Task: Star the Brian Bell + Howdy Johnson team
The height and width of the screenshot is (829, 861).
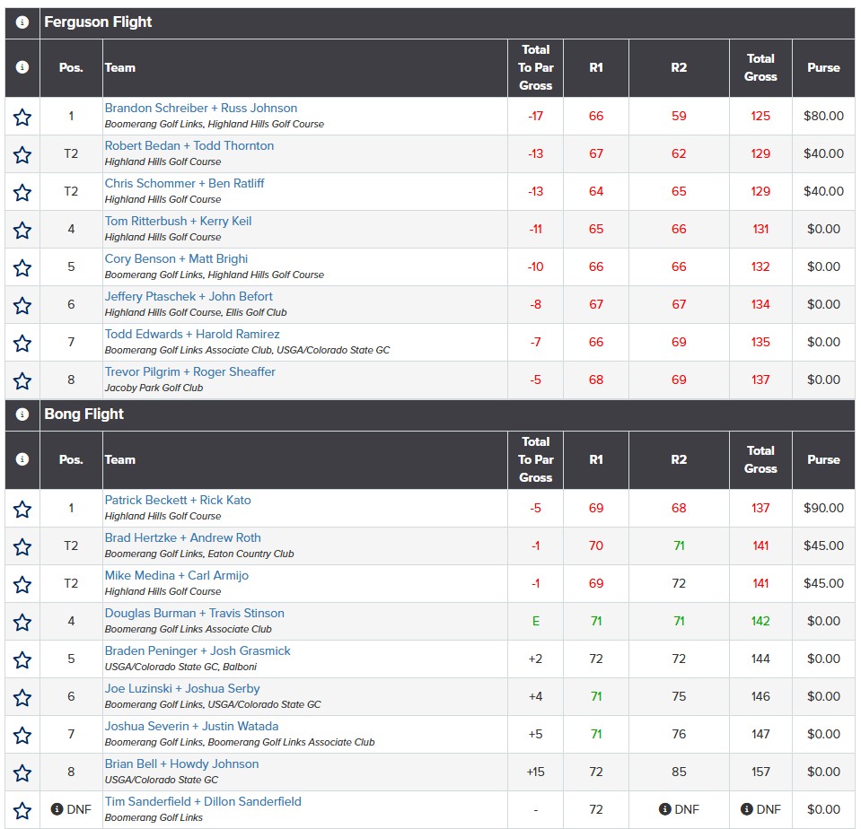Action: [22, 773]
